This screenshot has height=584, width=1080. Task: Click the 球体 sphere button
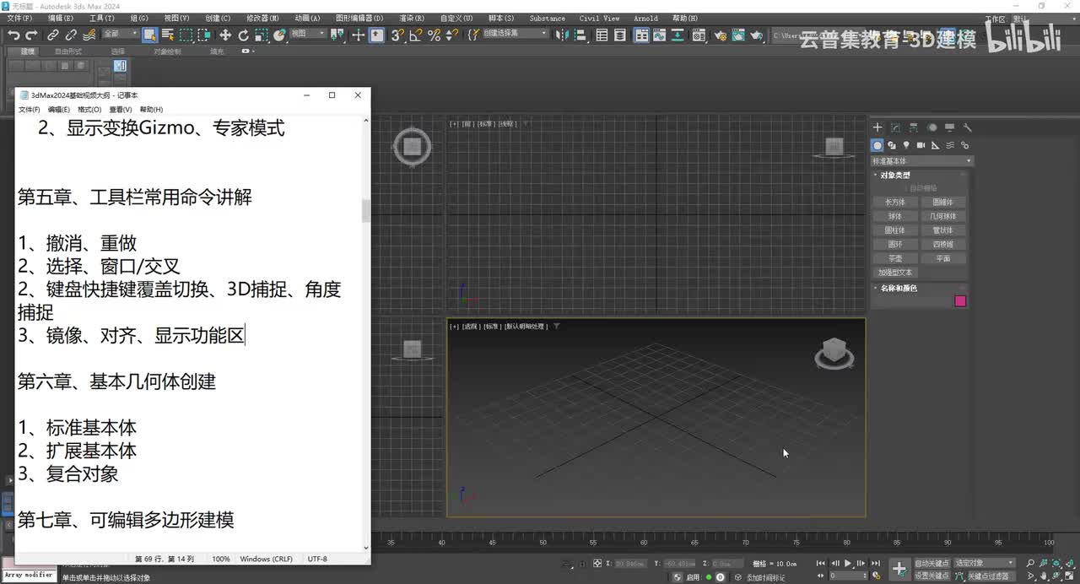point(894,216)
